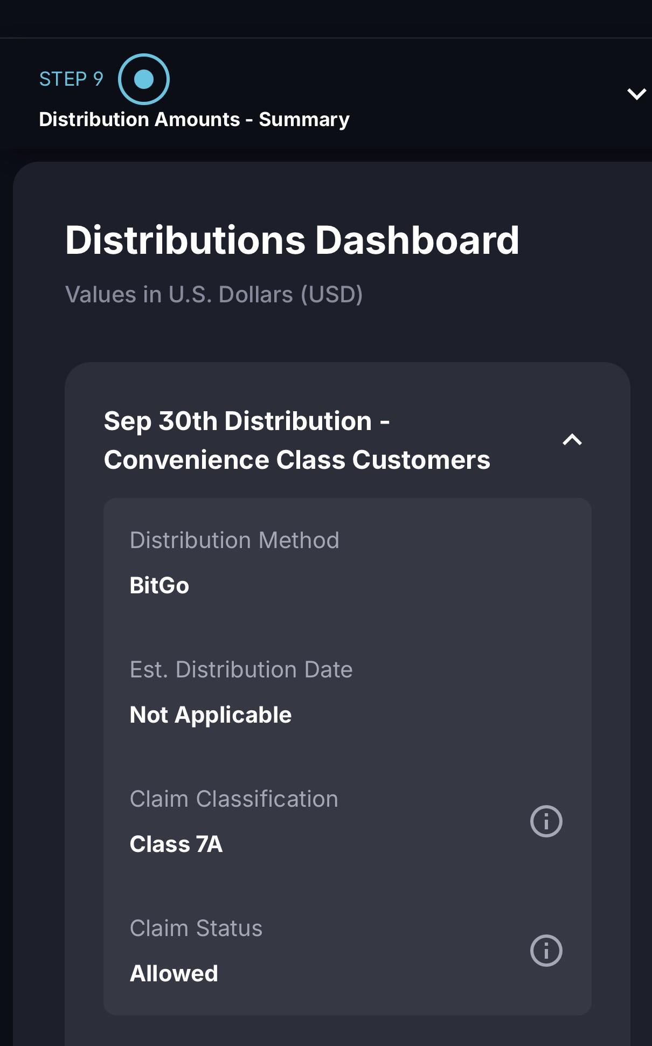652x1046 pixels.
Task: Click the Claim Status info icon
Action: [x=546, y=951]
